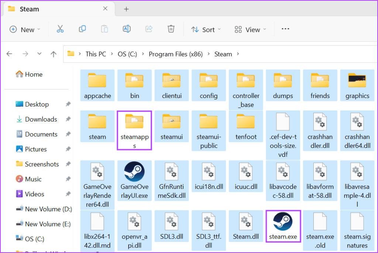Click the Copy icon in toolbar
378x253 pixels.
(82, 29)
